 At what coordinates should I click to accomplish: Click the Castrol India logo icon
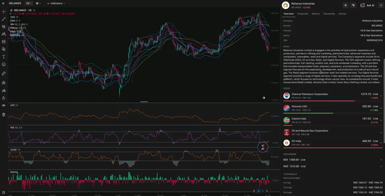pyautogui.click(x=287, y=120)
